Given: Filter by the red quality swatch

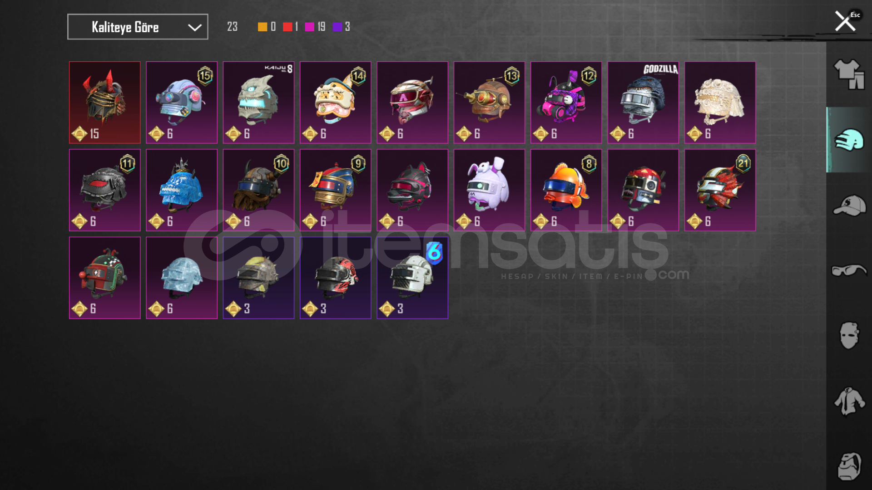Looking at the screenshot, I should pos(287,27).
